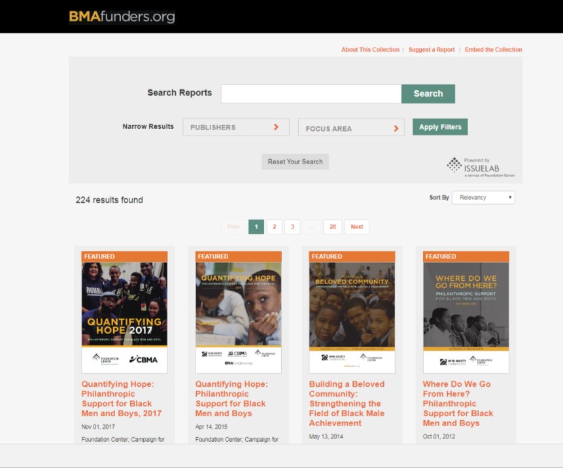Click the Apply Filters button
This screenshot has height=468, width=563.
click(x=440, y=127)
